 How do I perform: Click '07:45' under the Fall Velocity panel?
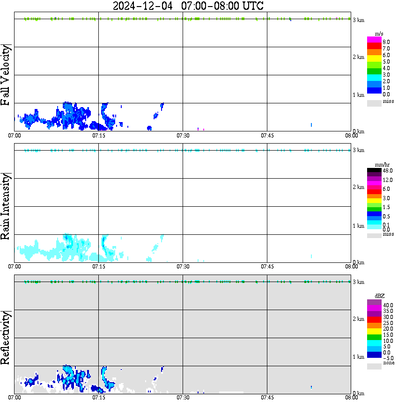pos(267,136)
